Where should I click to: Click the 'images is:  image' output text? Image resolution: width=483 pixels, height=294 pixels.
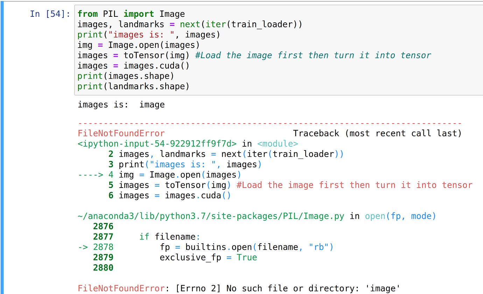(121, 105)
